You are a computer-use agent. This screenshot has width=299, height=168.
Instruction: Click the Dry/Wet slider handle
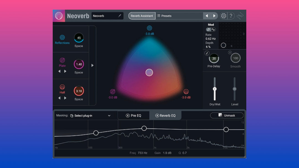tap(215, 89)
